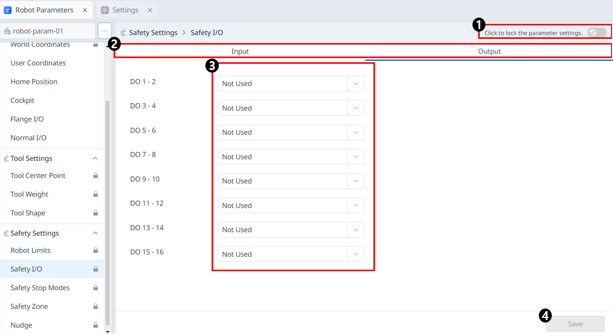Click the lock icon beside Robot Limits

95,250
